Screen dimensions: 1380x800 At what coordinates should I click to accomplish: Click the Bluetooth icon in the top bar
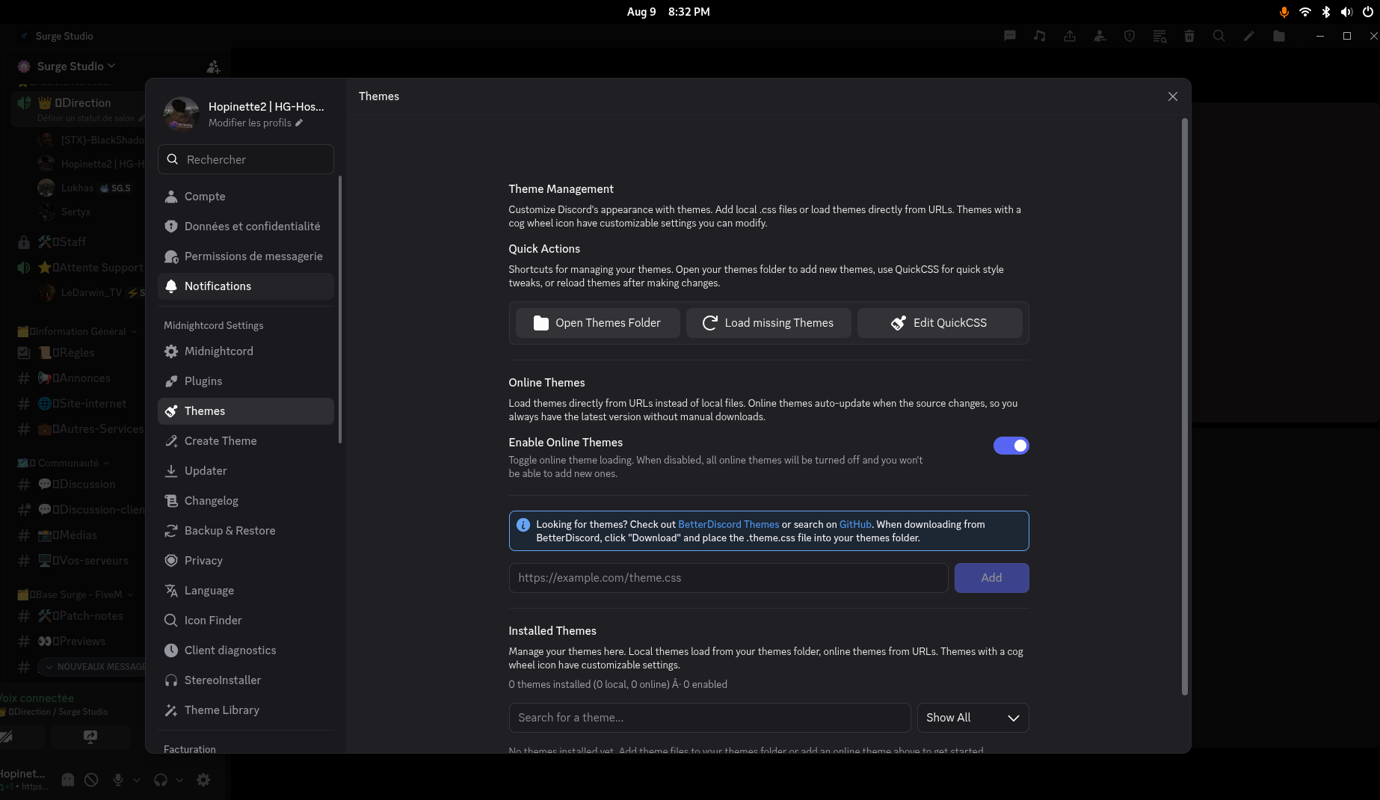1326,12
